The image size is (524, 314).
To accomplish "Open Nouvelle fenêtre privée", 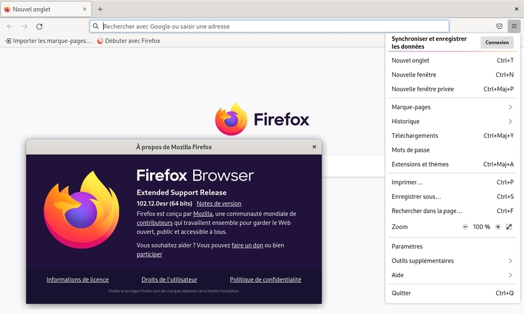I will pos(452,89).
